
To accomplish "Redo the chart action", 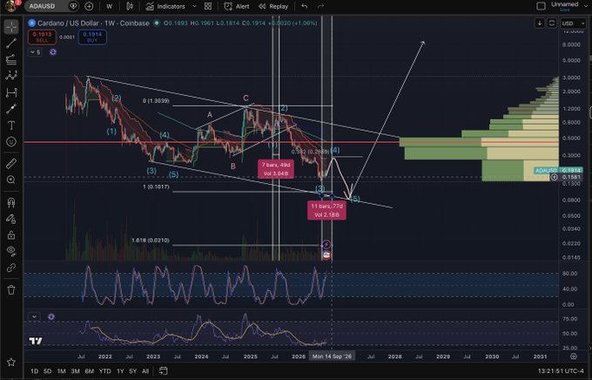I will [320, 6].
